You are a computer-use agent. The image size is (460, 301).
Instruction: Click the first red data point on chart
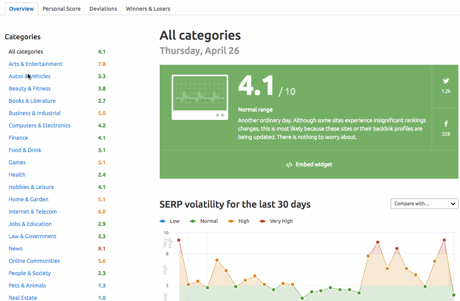(x=179, y=240)
